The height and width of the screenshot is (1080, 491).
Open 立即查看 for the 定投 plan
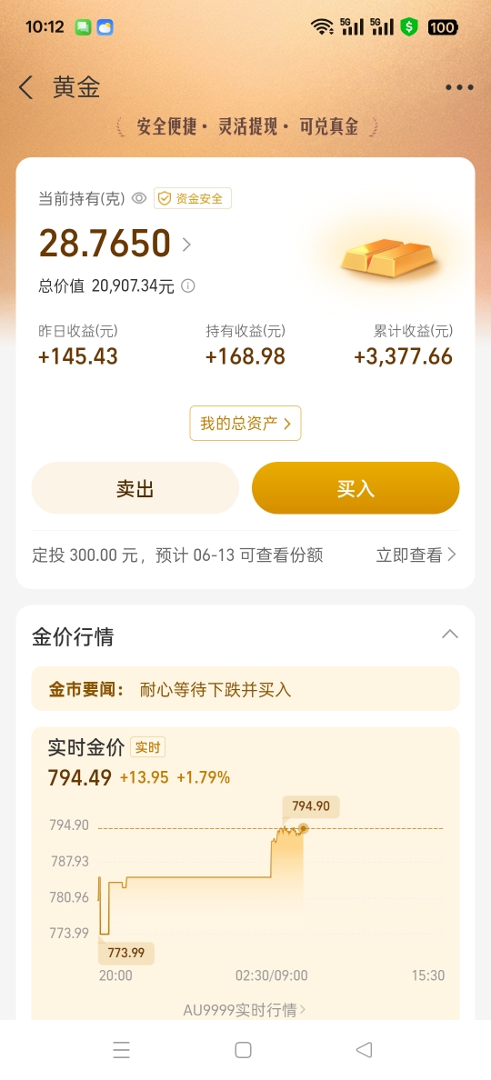[416, 555]
